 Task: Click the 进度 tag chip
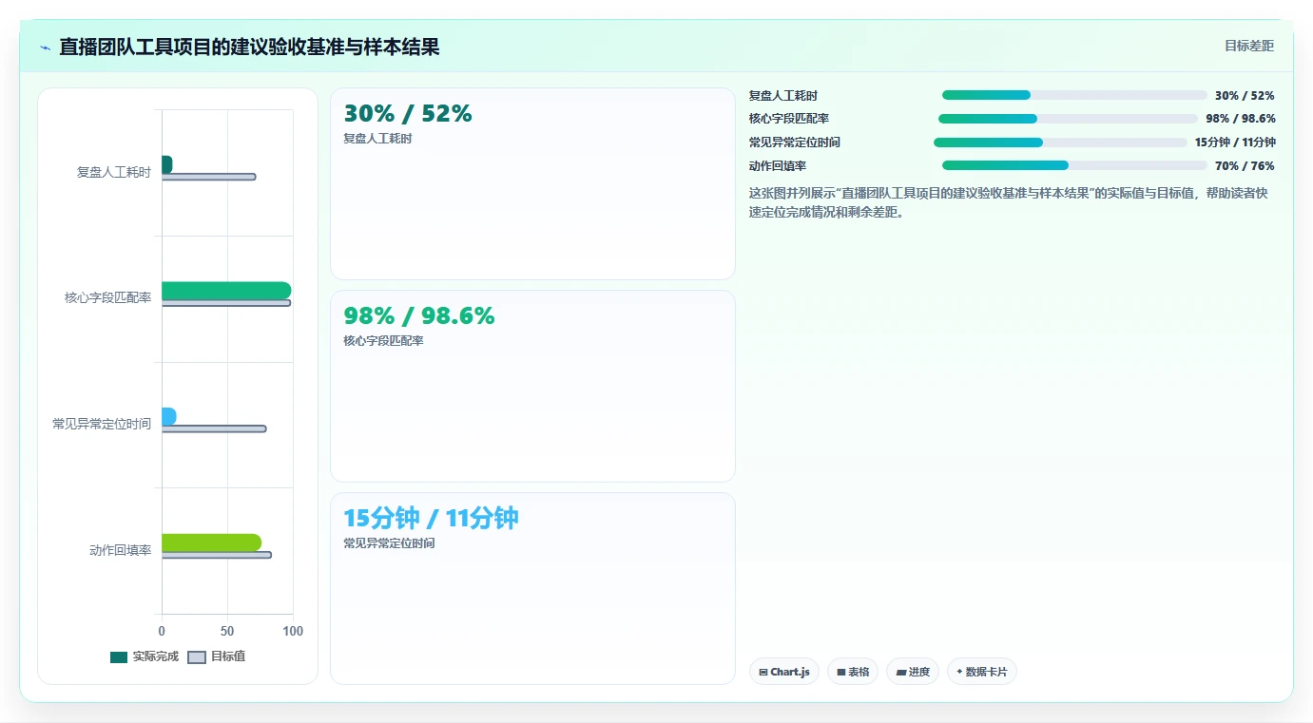pyautogui.click(x=913, y=672)
